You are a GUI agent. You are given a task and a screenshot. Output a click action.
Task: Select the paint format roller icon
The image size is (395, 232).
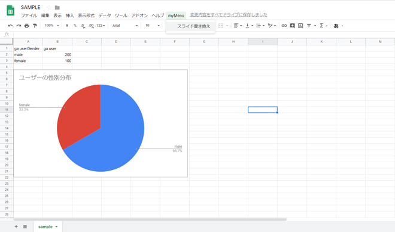(35, 26)
